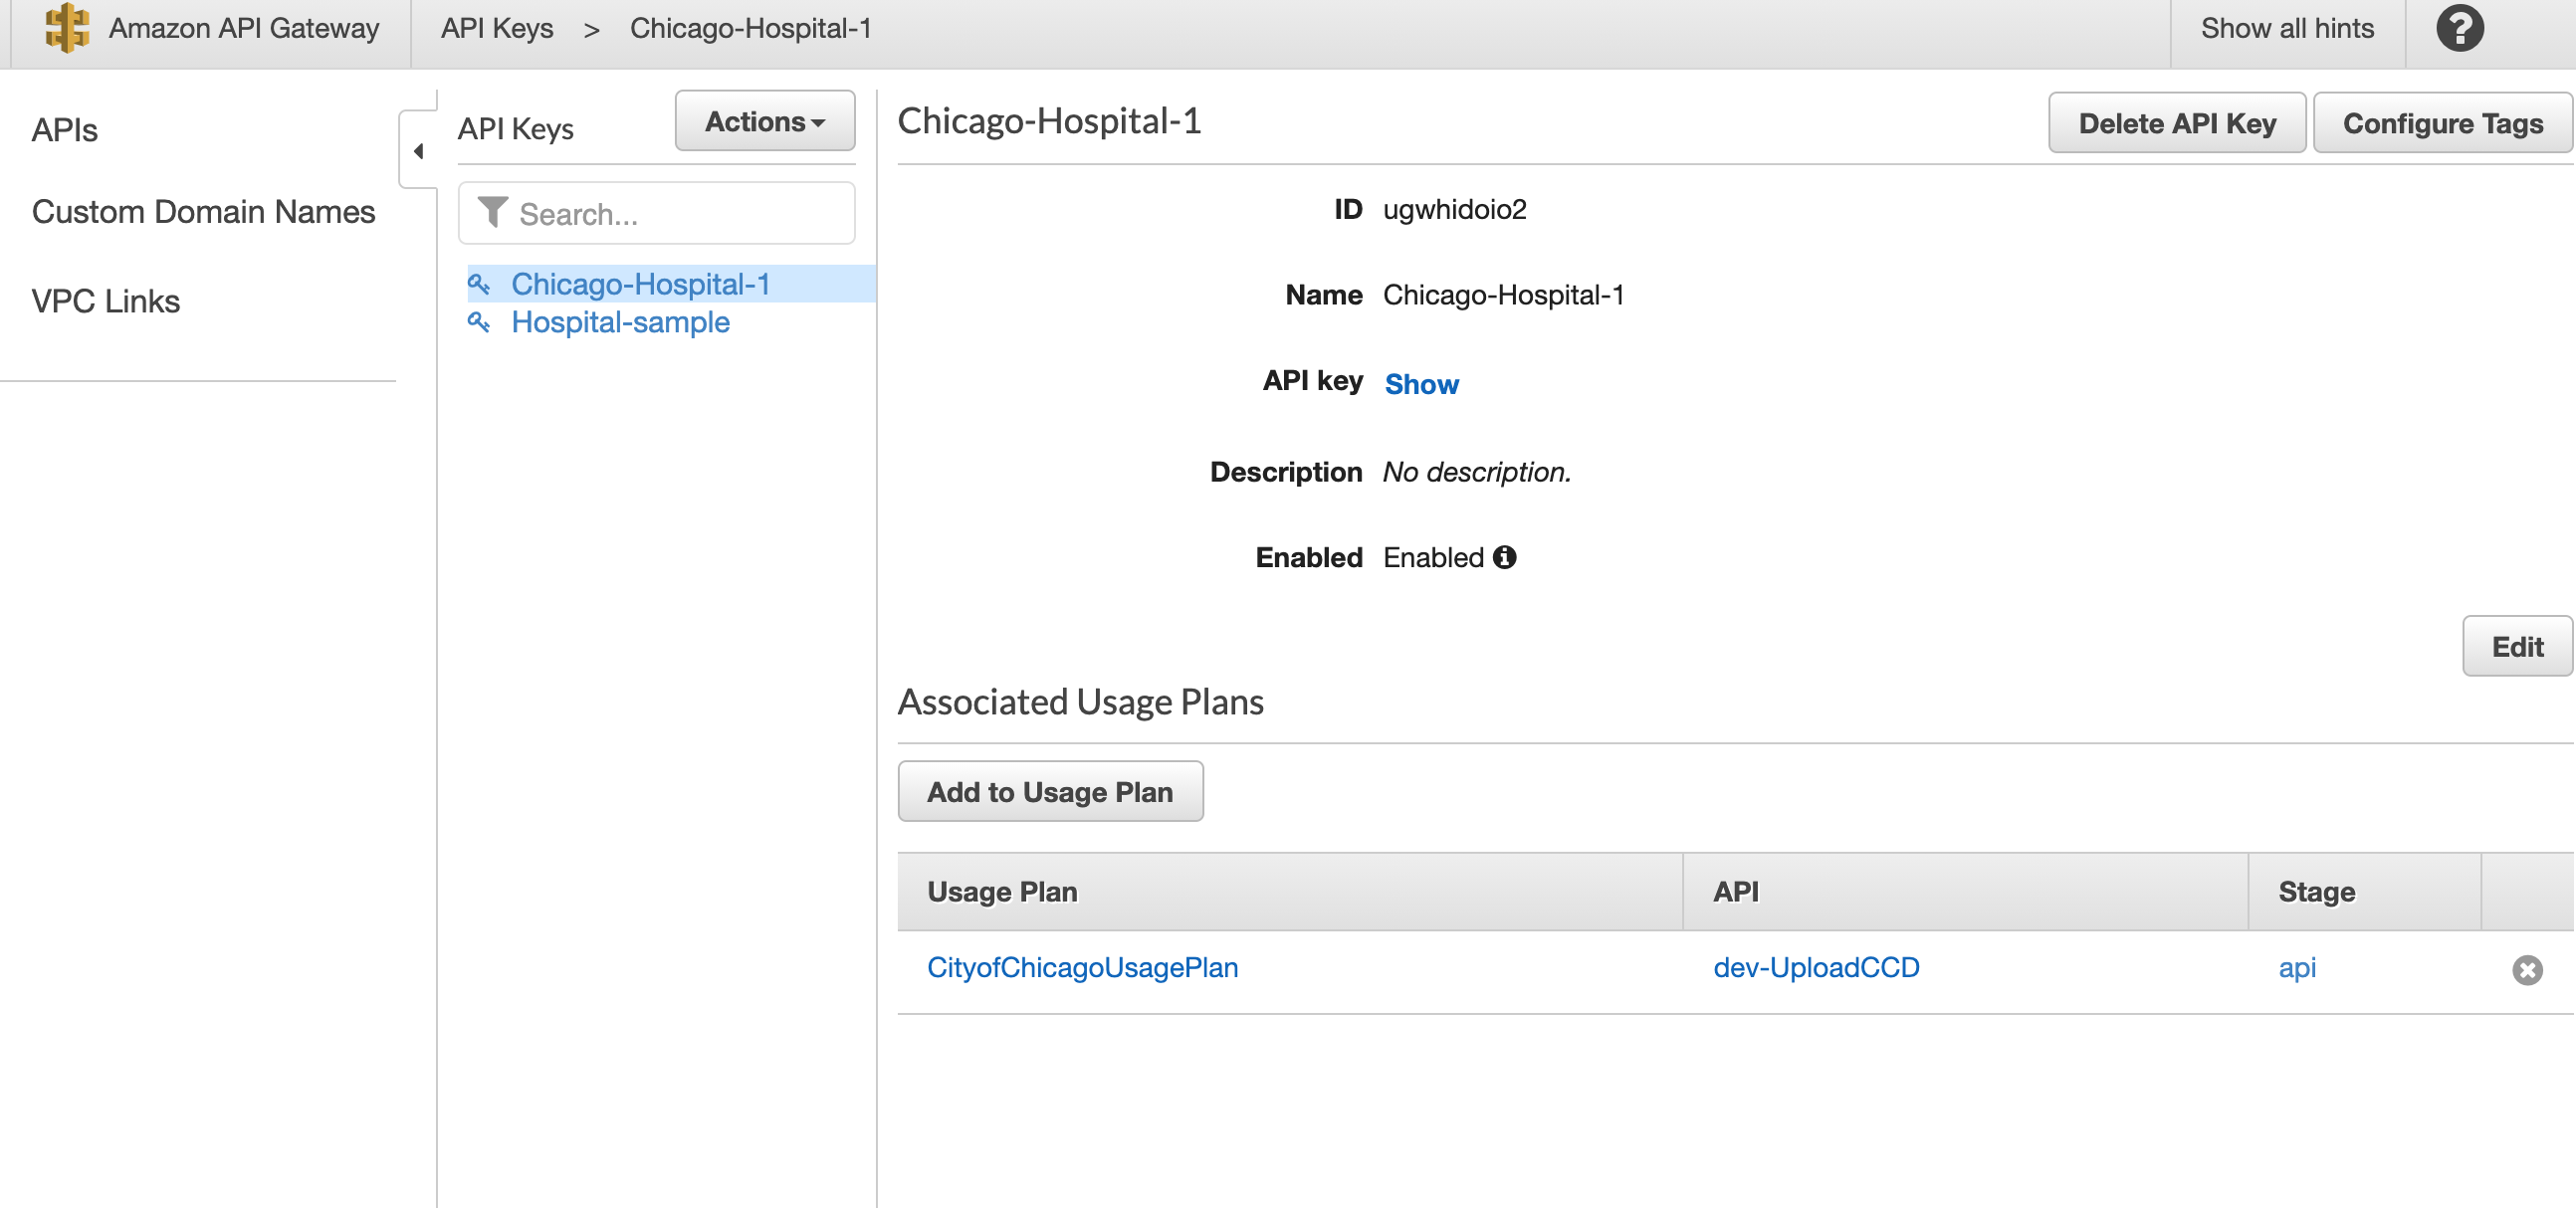The image size is (2576, 1208).
Task: Remove CityofChicagoUsagePlan with the X icon
Action: click(2526, 969)
